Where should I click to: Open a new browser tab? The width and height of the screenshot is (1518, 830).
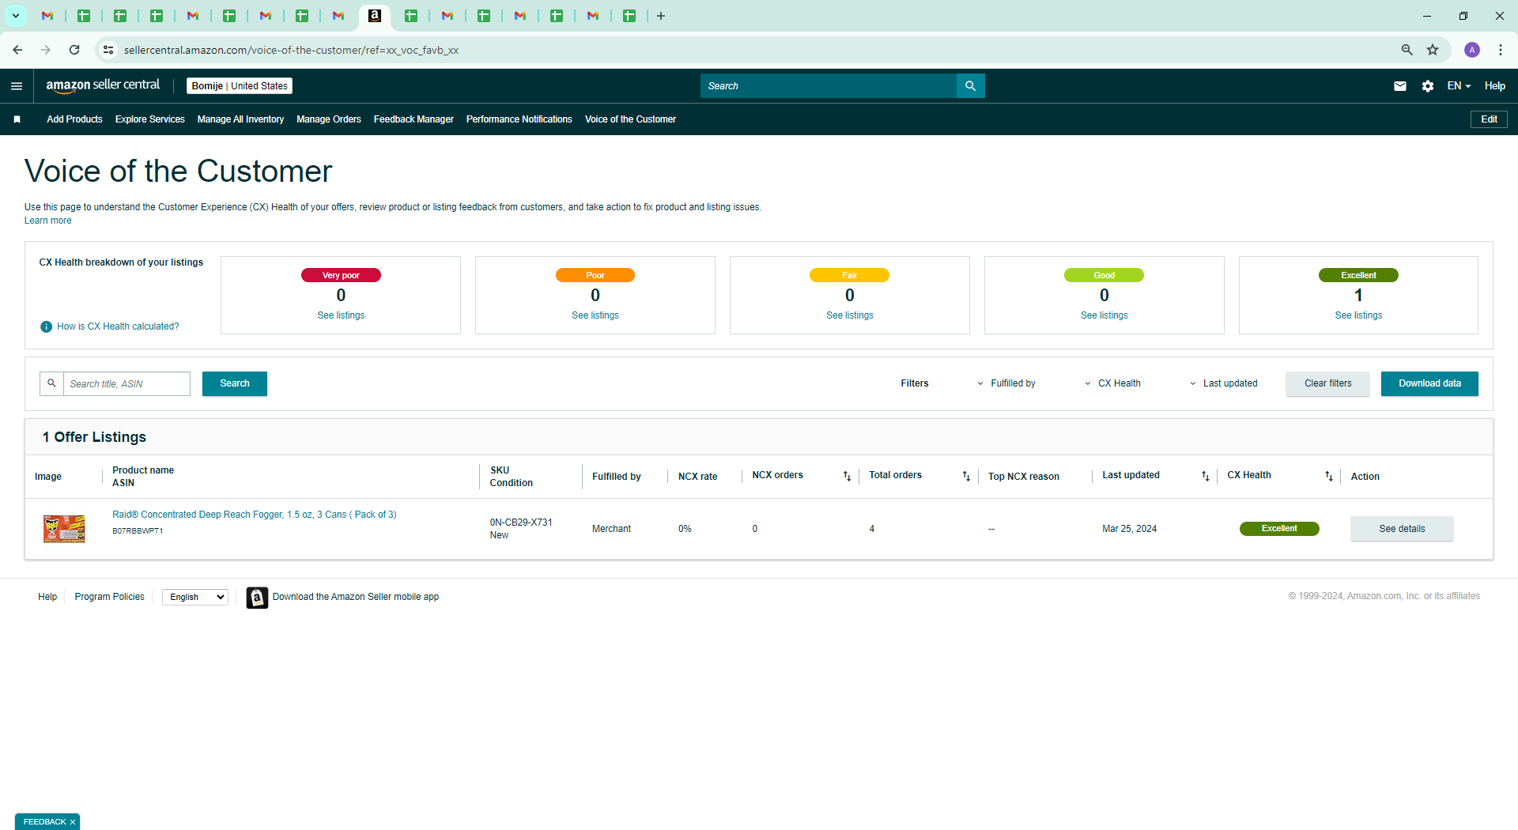pos(661,16)
